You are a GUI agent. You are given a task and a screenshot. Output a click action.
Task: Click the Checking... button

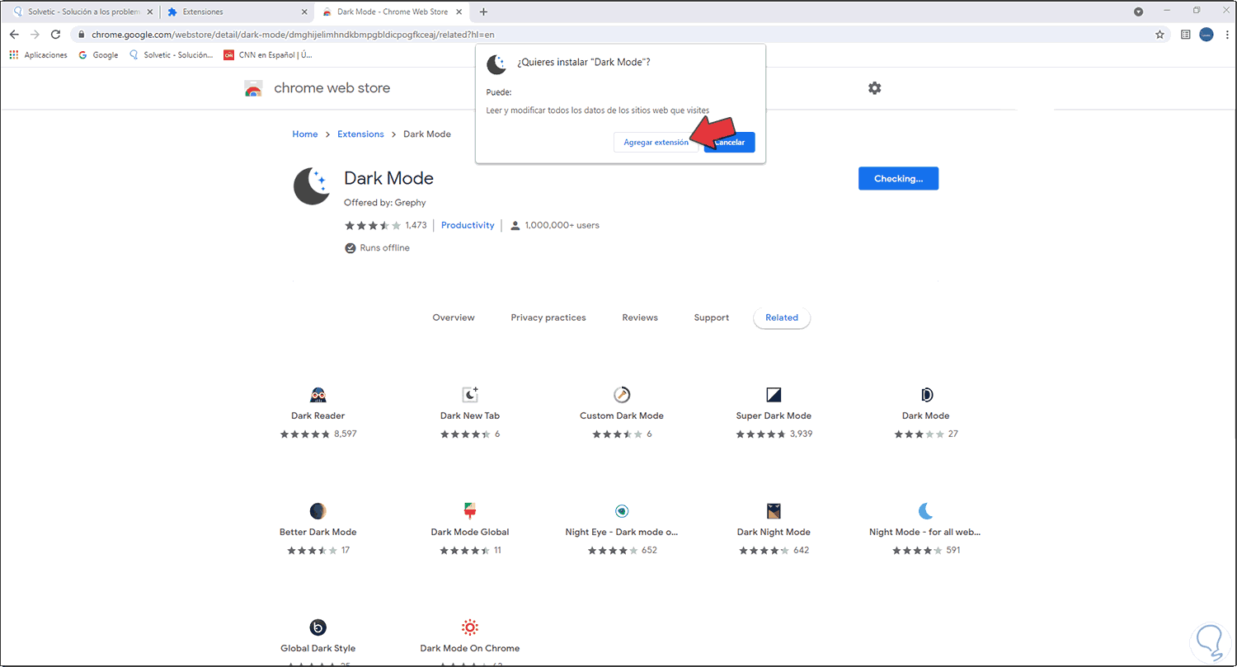click(x=898, y=178)
